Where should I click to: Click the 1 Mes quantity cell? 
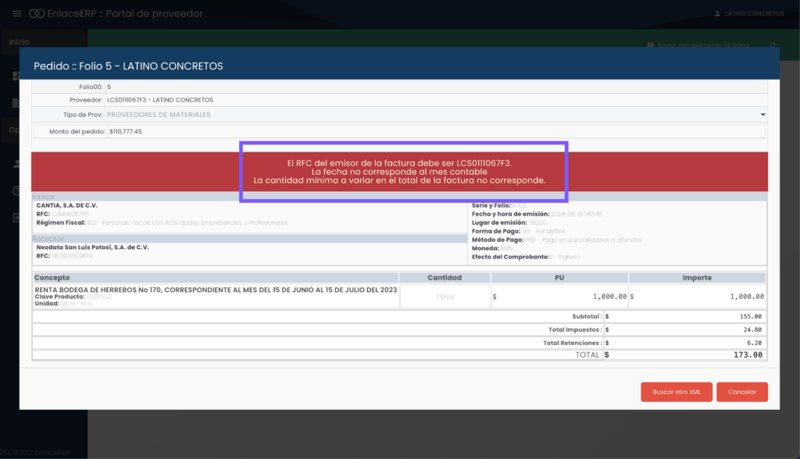(445, 297)
